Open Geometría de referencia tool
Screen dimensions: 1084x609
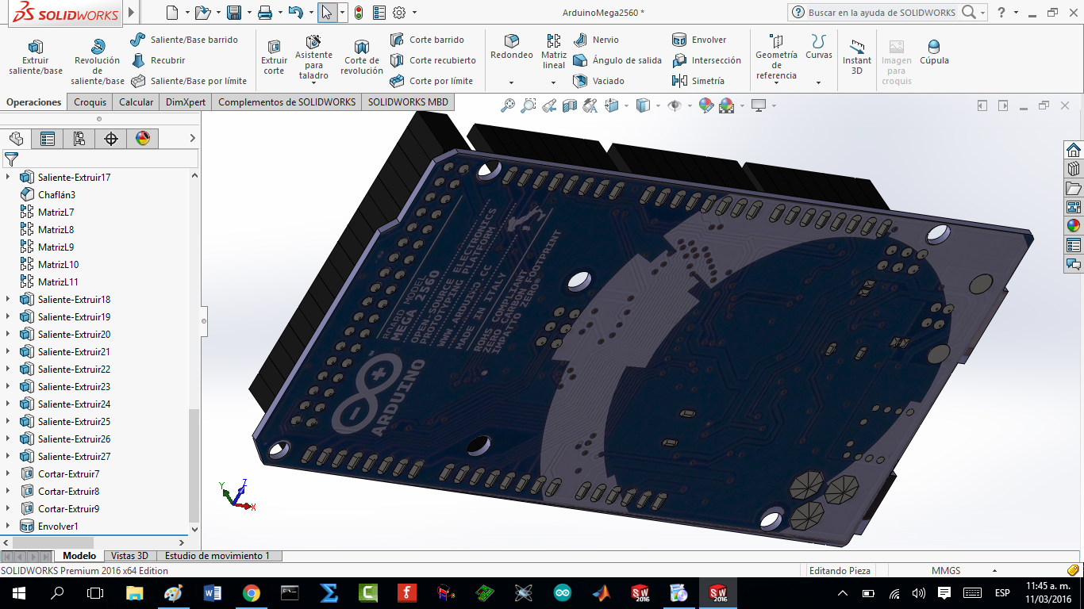pyautogui.click(x=776, y=57)
